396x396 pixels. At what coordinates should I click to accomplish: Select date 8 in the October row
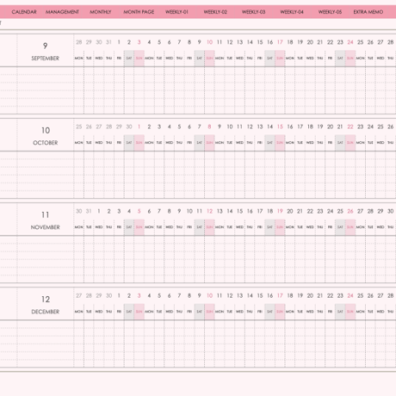(209, 127)
